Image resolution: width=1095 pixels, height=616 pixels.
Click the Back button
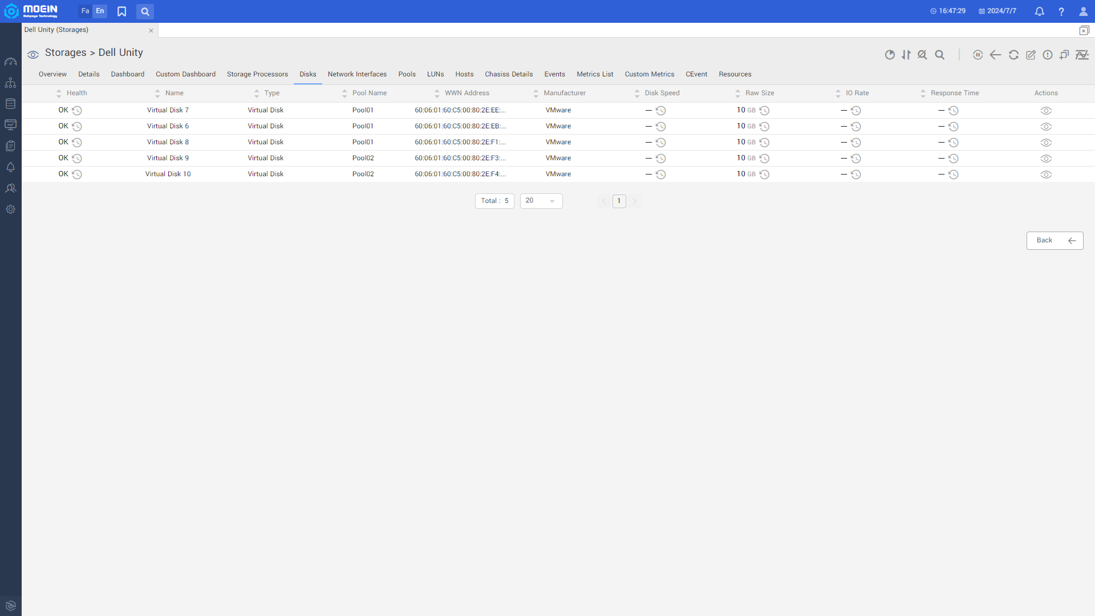pyautogui.click(x=1055, y=241)
